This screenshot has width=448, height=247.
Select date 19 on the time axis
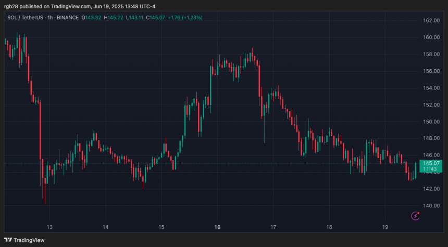click(385, 227)
